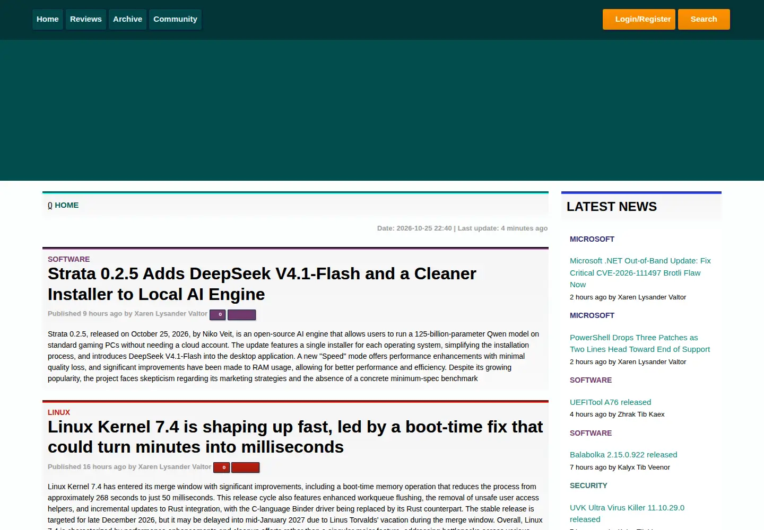This screenshot has height=530, width=764.
Task: Click the blank red badge on Linux Kernel article
Action: [245, 467]
